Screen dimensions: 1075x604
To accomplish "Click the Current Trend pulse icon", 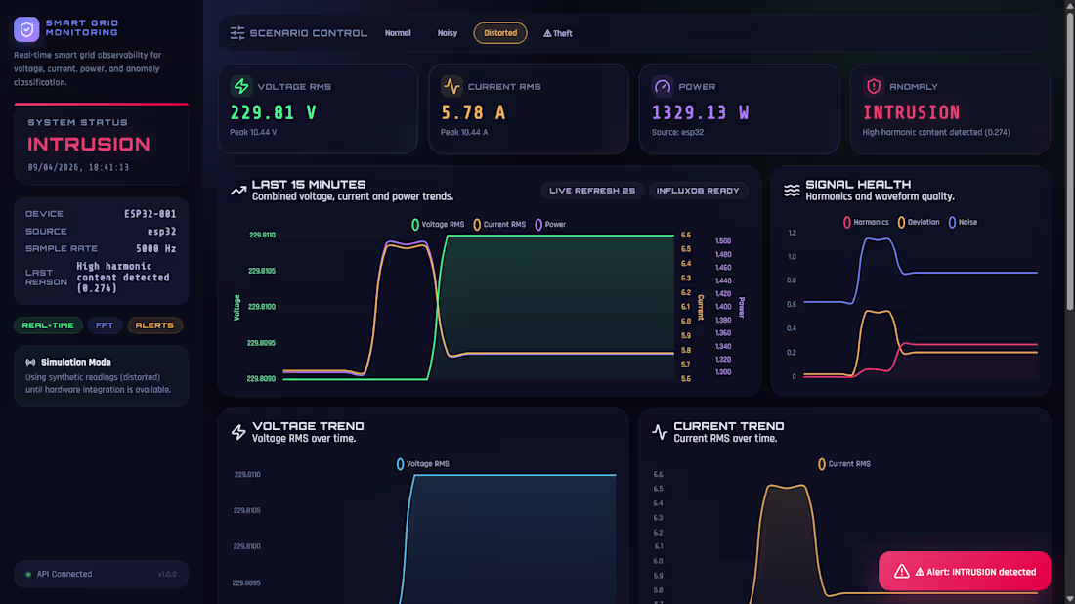I will (x=660, y=432).
